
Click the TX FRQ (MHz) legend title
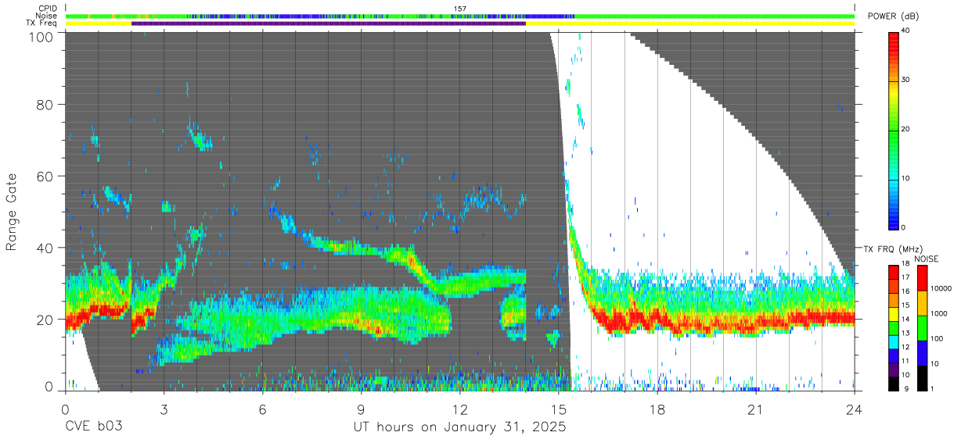[x=892, y=249]
